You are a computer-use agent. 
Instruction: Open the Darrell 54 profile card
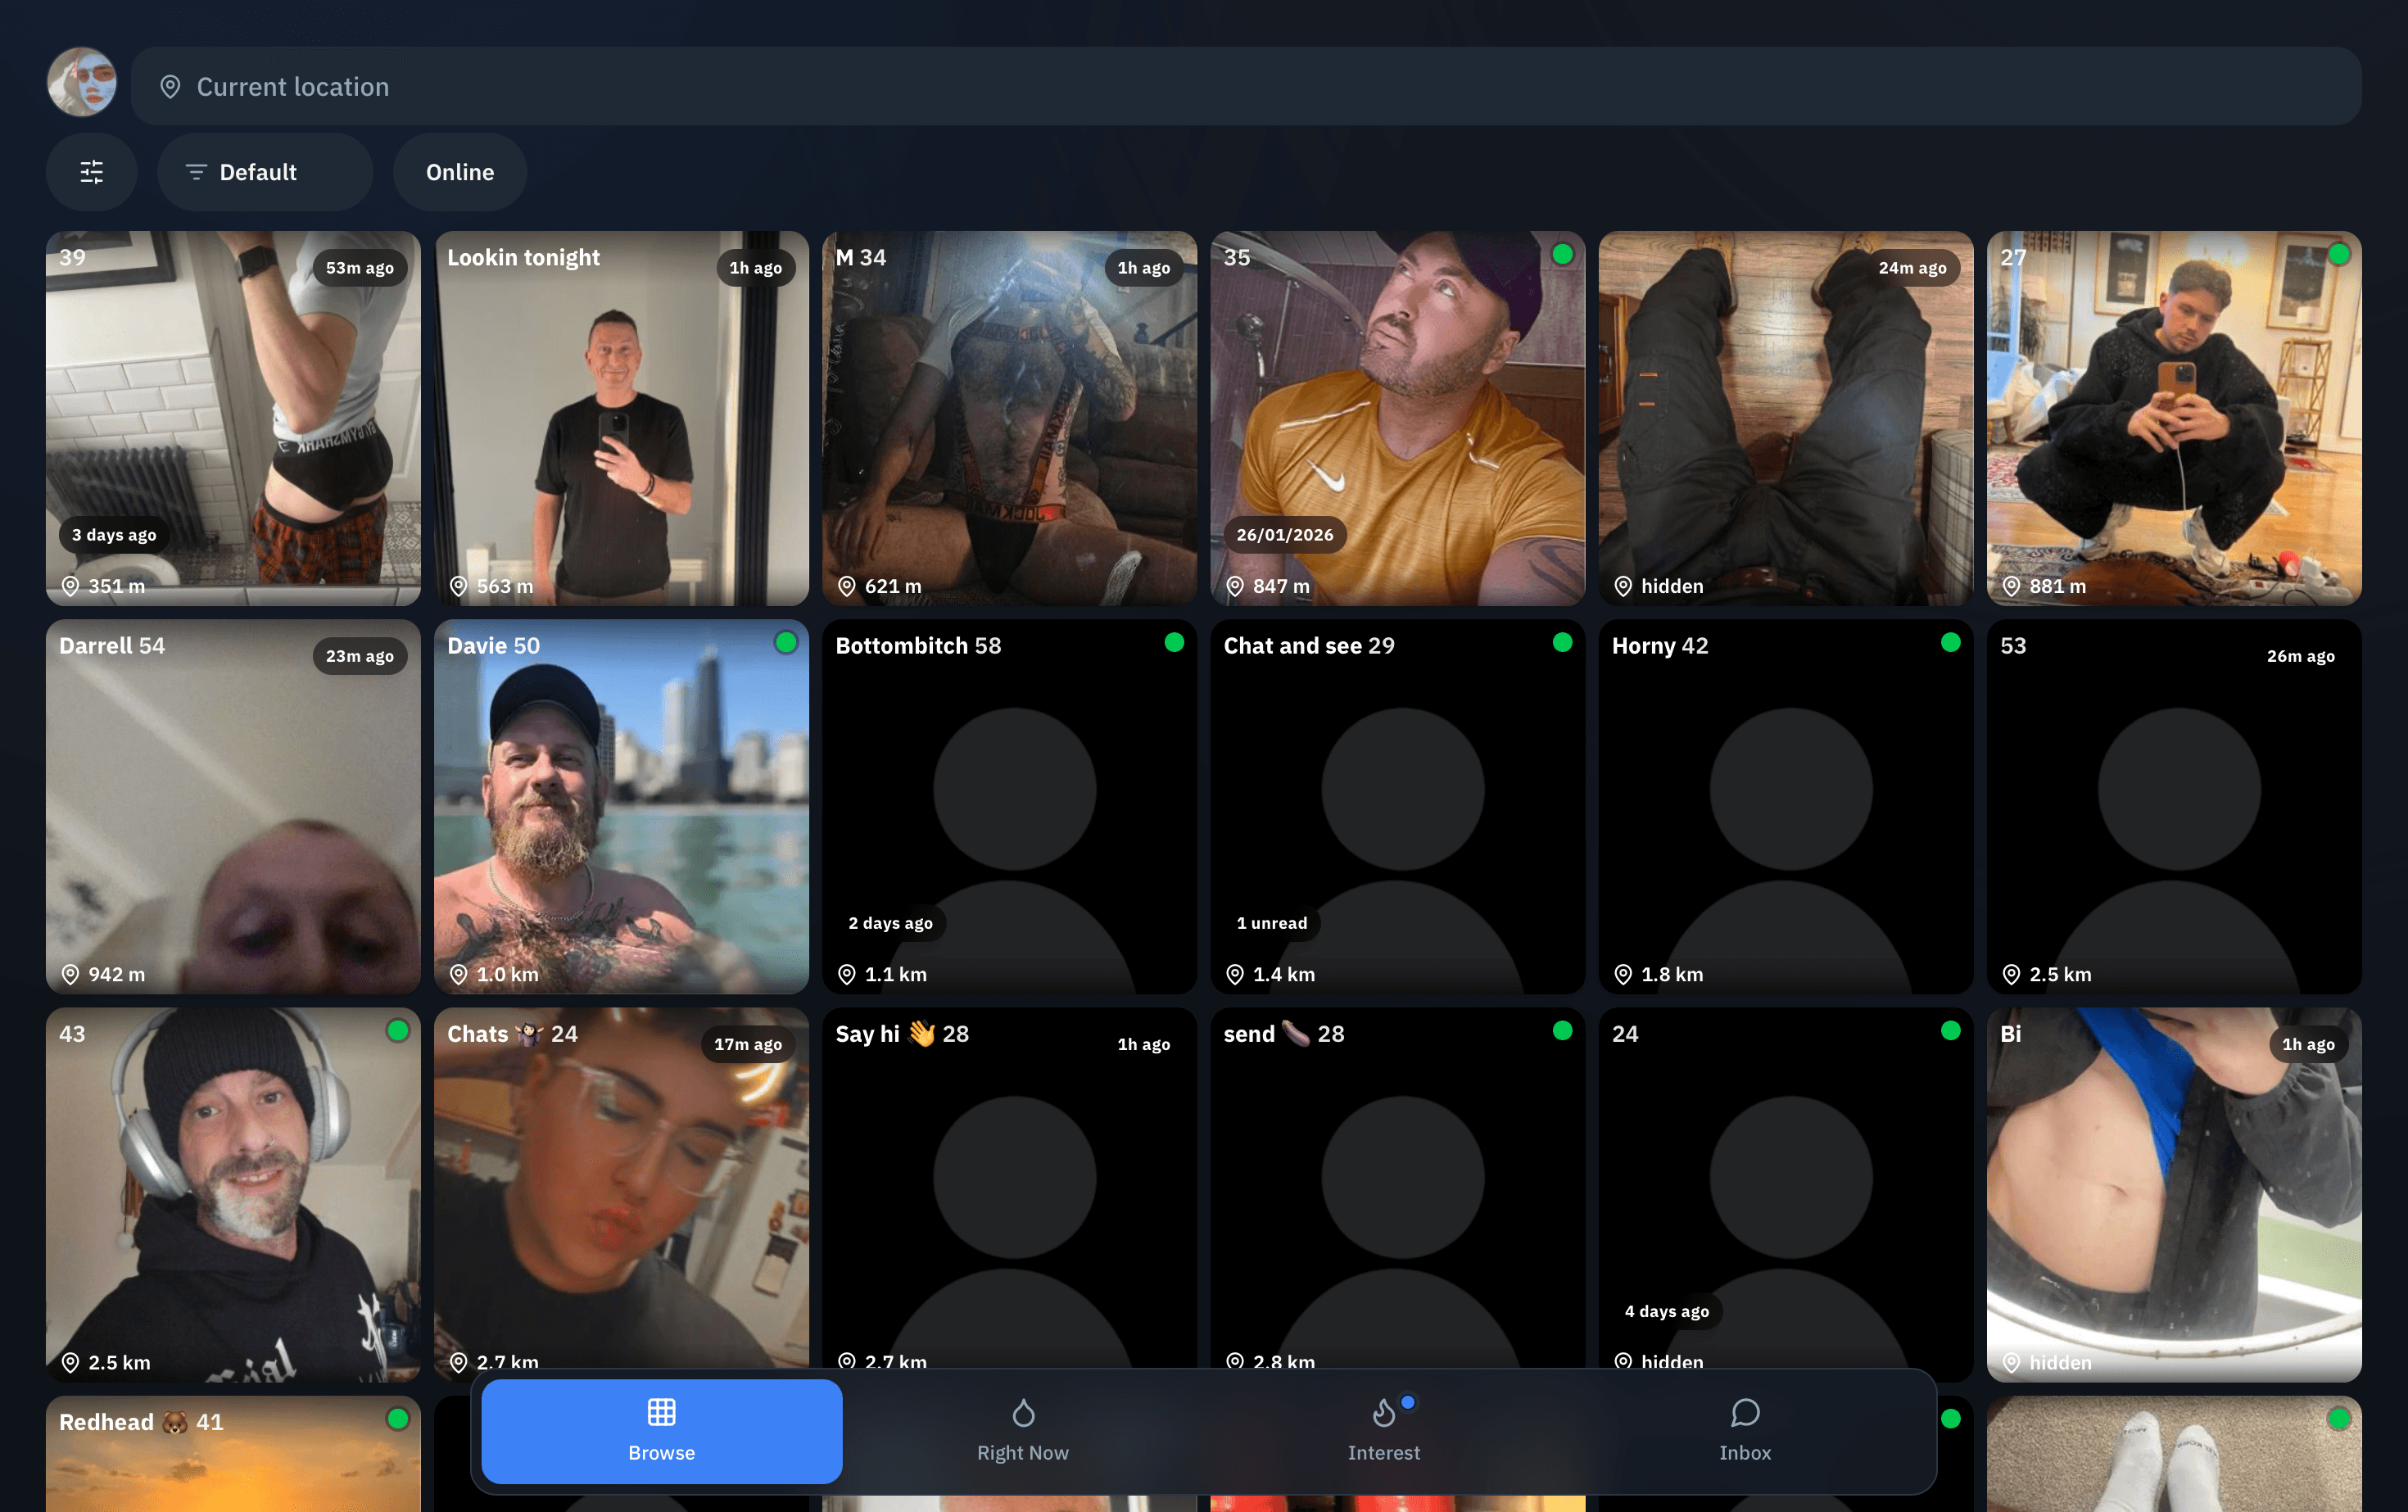tap(233, 806)
